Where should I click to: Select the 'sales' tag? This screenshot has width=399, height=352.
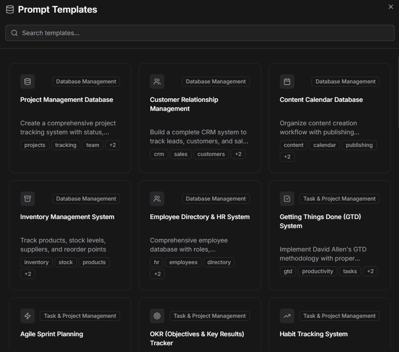181,154
